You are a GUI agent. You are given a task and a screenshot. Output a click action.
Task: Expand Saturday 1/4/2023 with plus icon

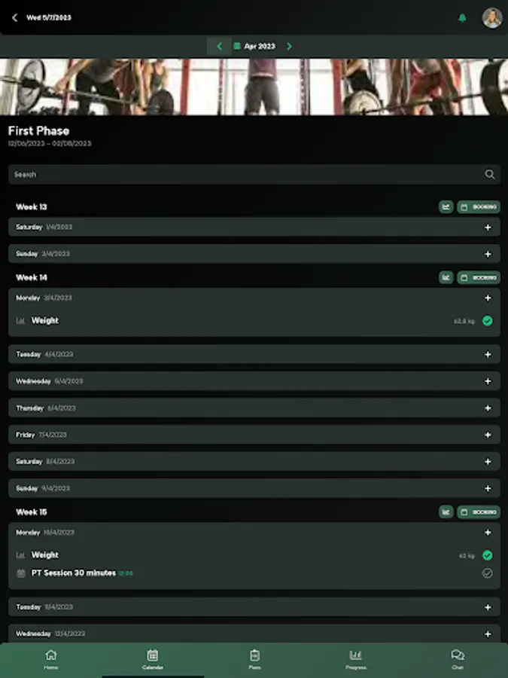488,228
